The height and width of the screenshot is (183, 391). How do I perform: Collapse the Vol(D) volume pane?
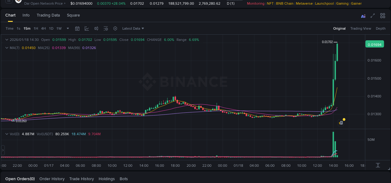[7, 134]
